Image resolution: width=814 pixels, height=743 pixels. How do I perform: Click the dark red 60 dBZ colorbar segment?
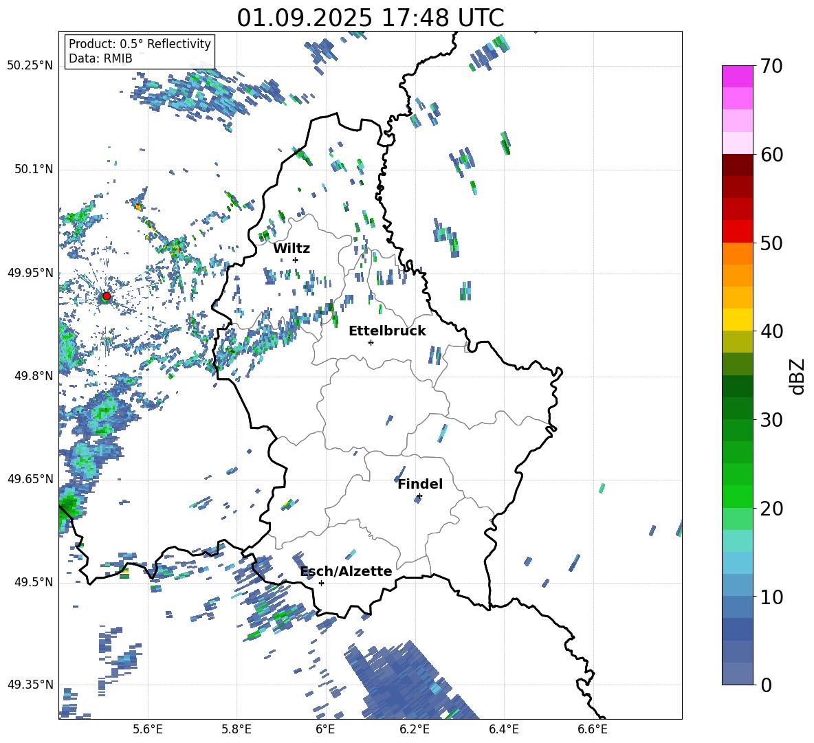(737, 165)
